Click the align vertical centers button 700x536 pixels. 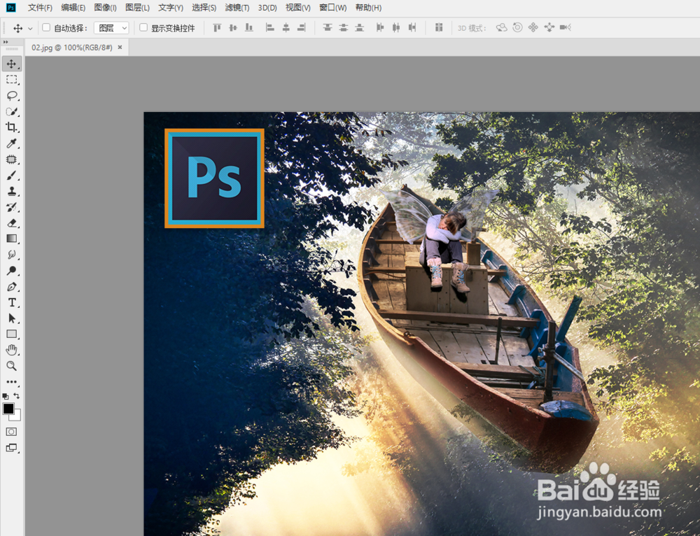(233, 28)
